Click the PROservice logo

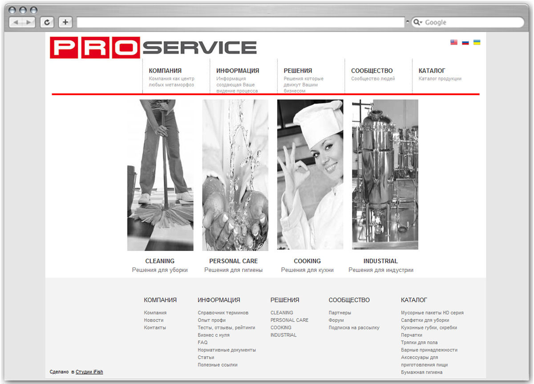(154, 46)
